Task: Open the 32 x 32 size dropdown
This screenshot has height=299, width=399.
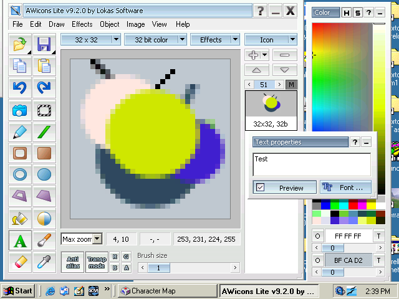Action: click(x=91, y=40)
